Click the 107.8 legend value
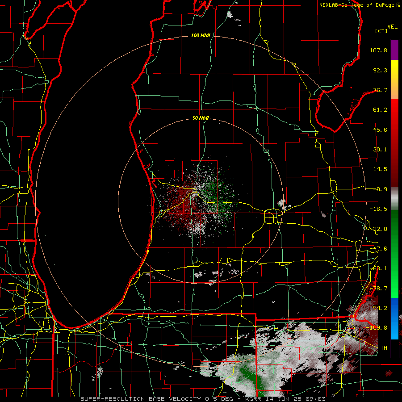The image size is (402, 402). click(x=378, y=50)
